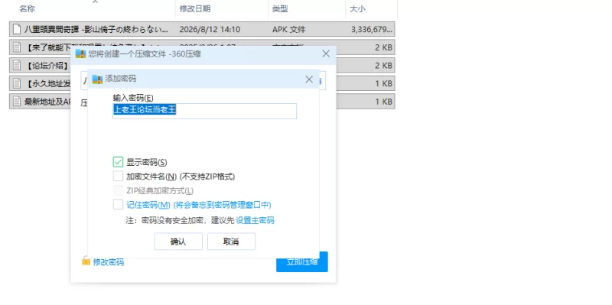The width and height of the screenshot is (612, 305).
Task: Click the file icon of 八重隠異聞奇譚 APK
Action: (x=16, y=29)
